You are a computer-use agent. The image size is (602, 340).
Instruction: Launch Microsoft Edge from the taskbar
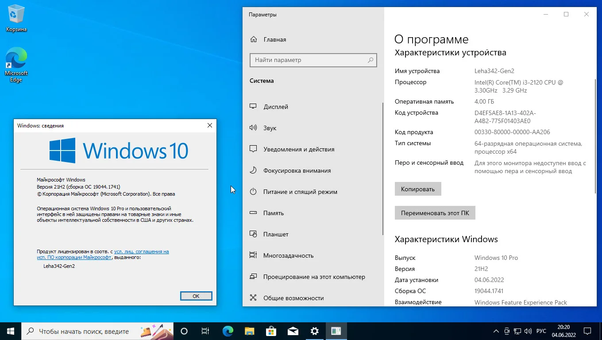tap(228, 331)
